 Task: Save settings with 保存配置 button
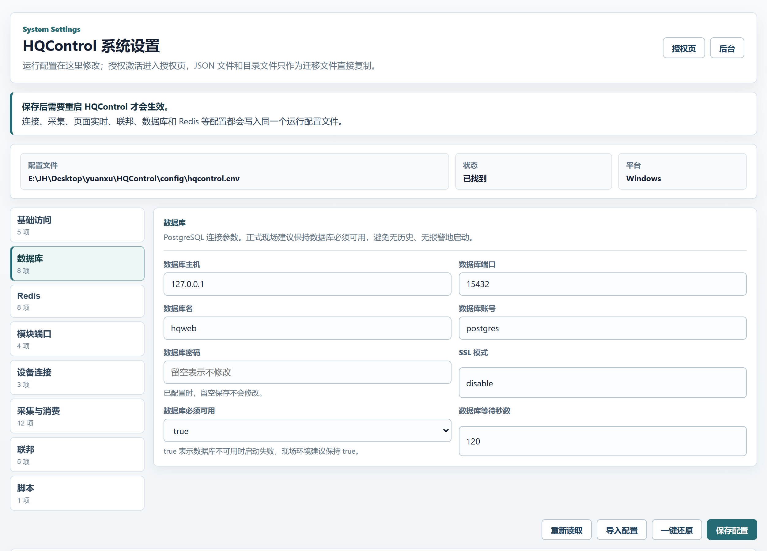732,530
